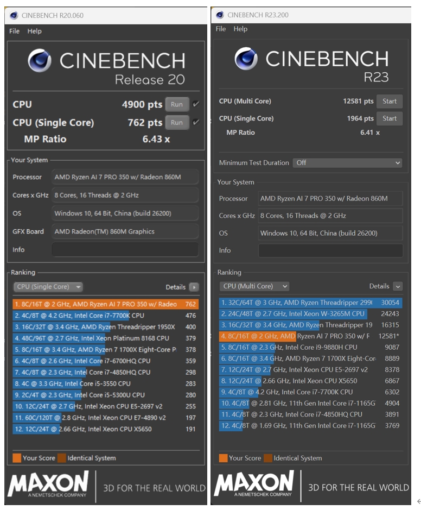Screen dimensions: 421x510
Task: Select R23 rank 1 Threadripper 30054 row
Action: click(x=310, y=303)
